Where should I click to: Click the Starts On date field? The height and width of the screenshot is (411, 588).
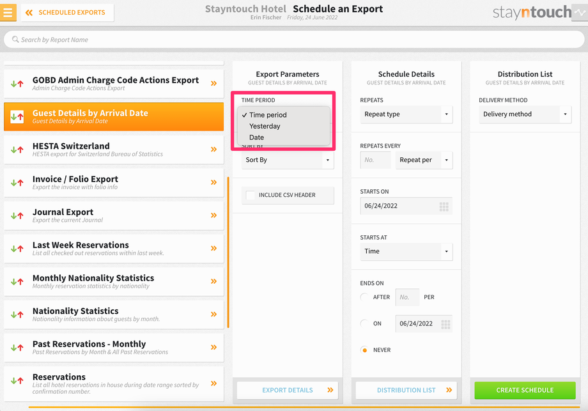point(406,206)
